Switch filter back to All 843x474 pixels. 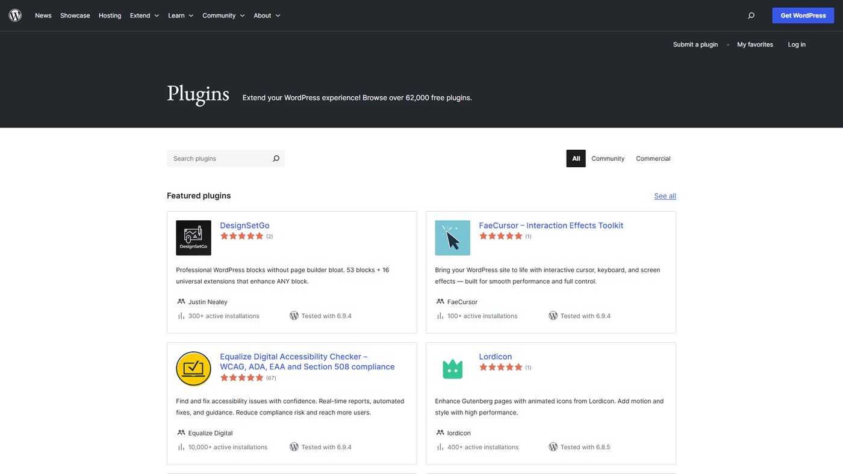point(576,158)
